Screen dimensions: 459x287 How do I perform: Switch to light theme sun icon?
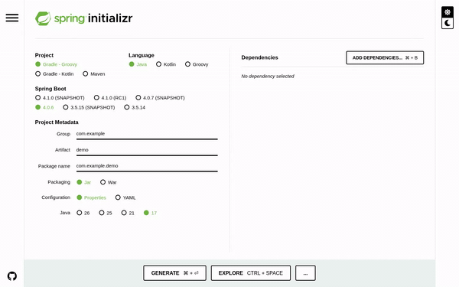point(448,12)
